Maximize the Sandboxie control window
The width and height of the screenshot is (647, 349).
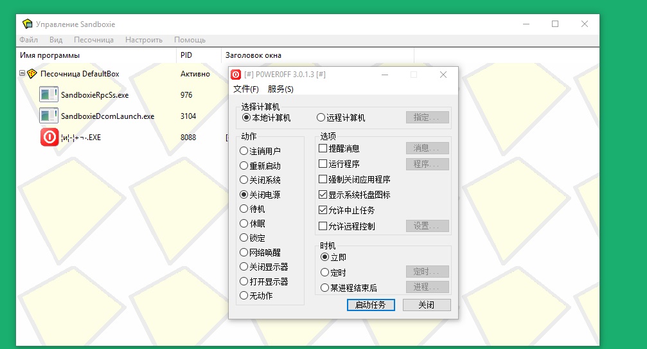555,24
